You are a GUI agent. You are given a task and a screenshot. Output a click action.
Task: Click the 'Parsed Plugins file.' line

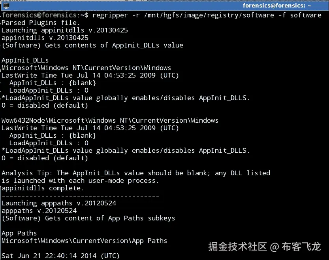pyautogui.click(x=41, y=23)
